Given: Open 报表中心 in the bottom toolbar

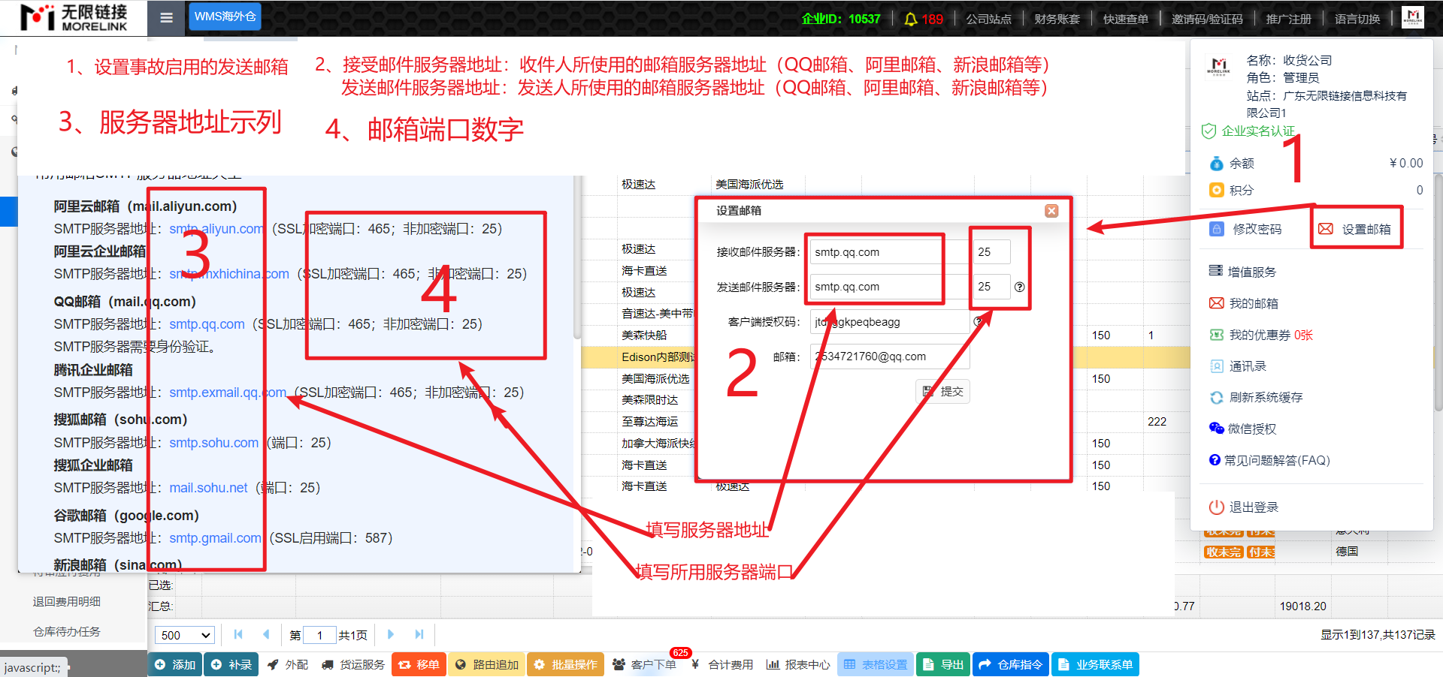Looking at the screenshot, I should click(798, 664).
